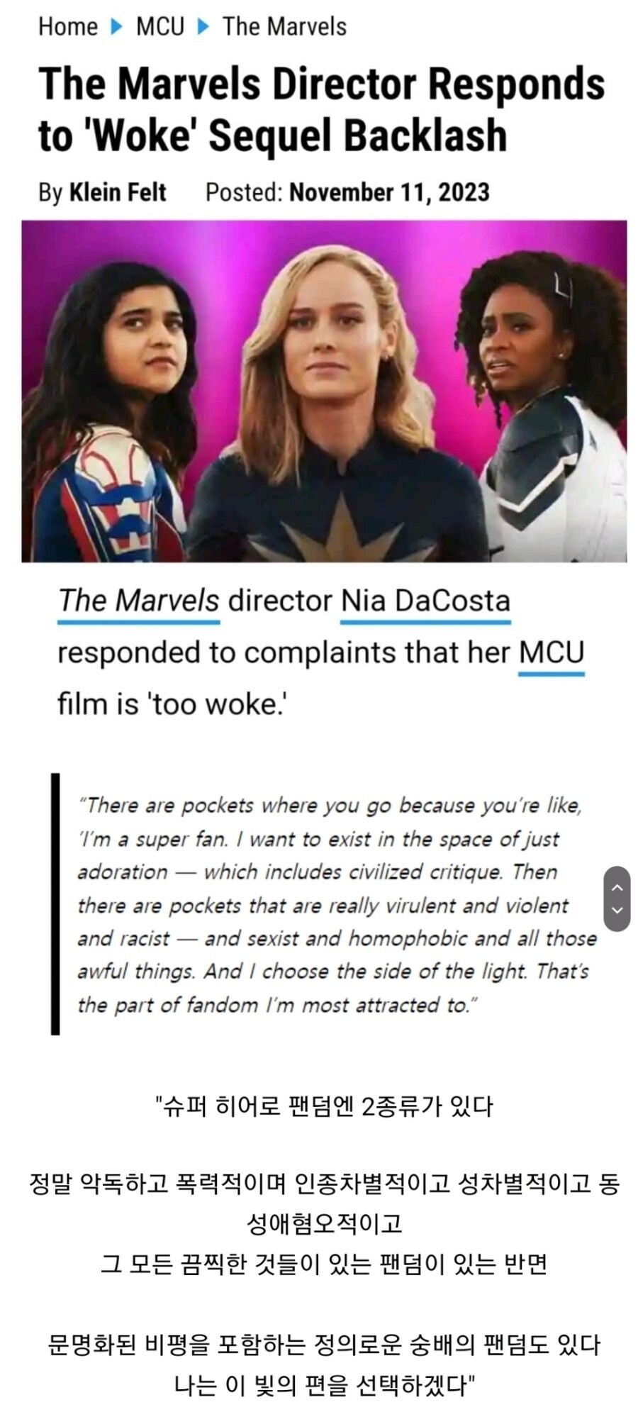This screenshot has height=1424, width=638.
Task: Go to the MCU breadcrumb category
Action: (x=159, y=27)
